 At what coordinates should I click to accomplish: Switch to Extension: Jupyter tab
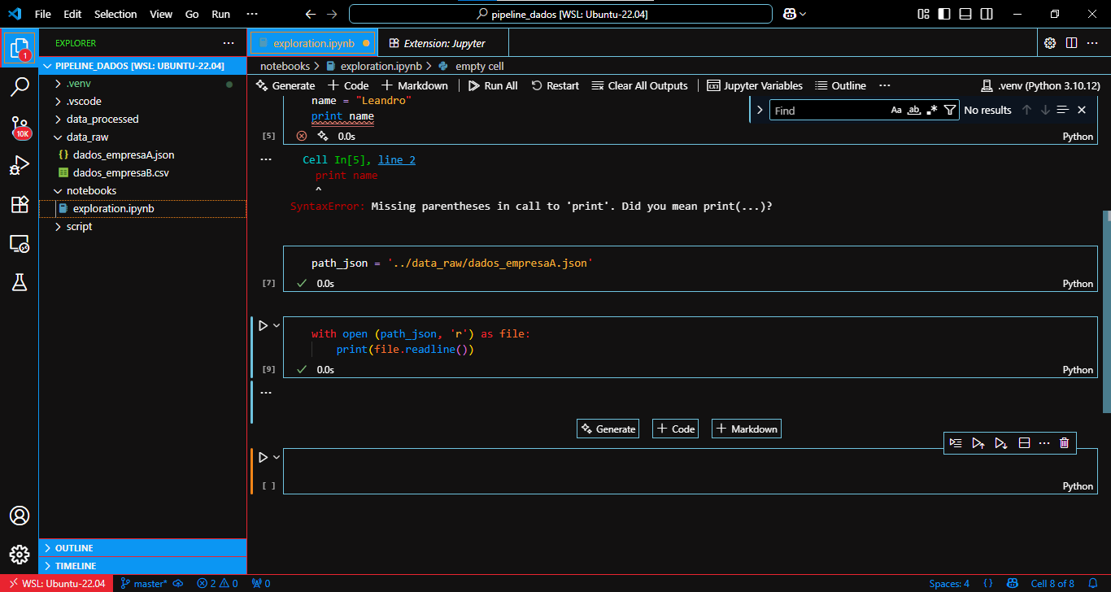[x=444, y=43]
